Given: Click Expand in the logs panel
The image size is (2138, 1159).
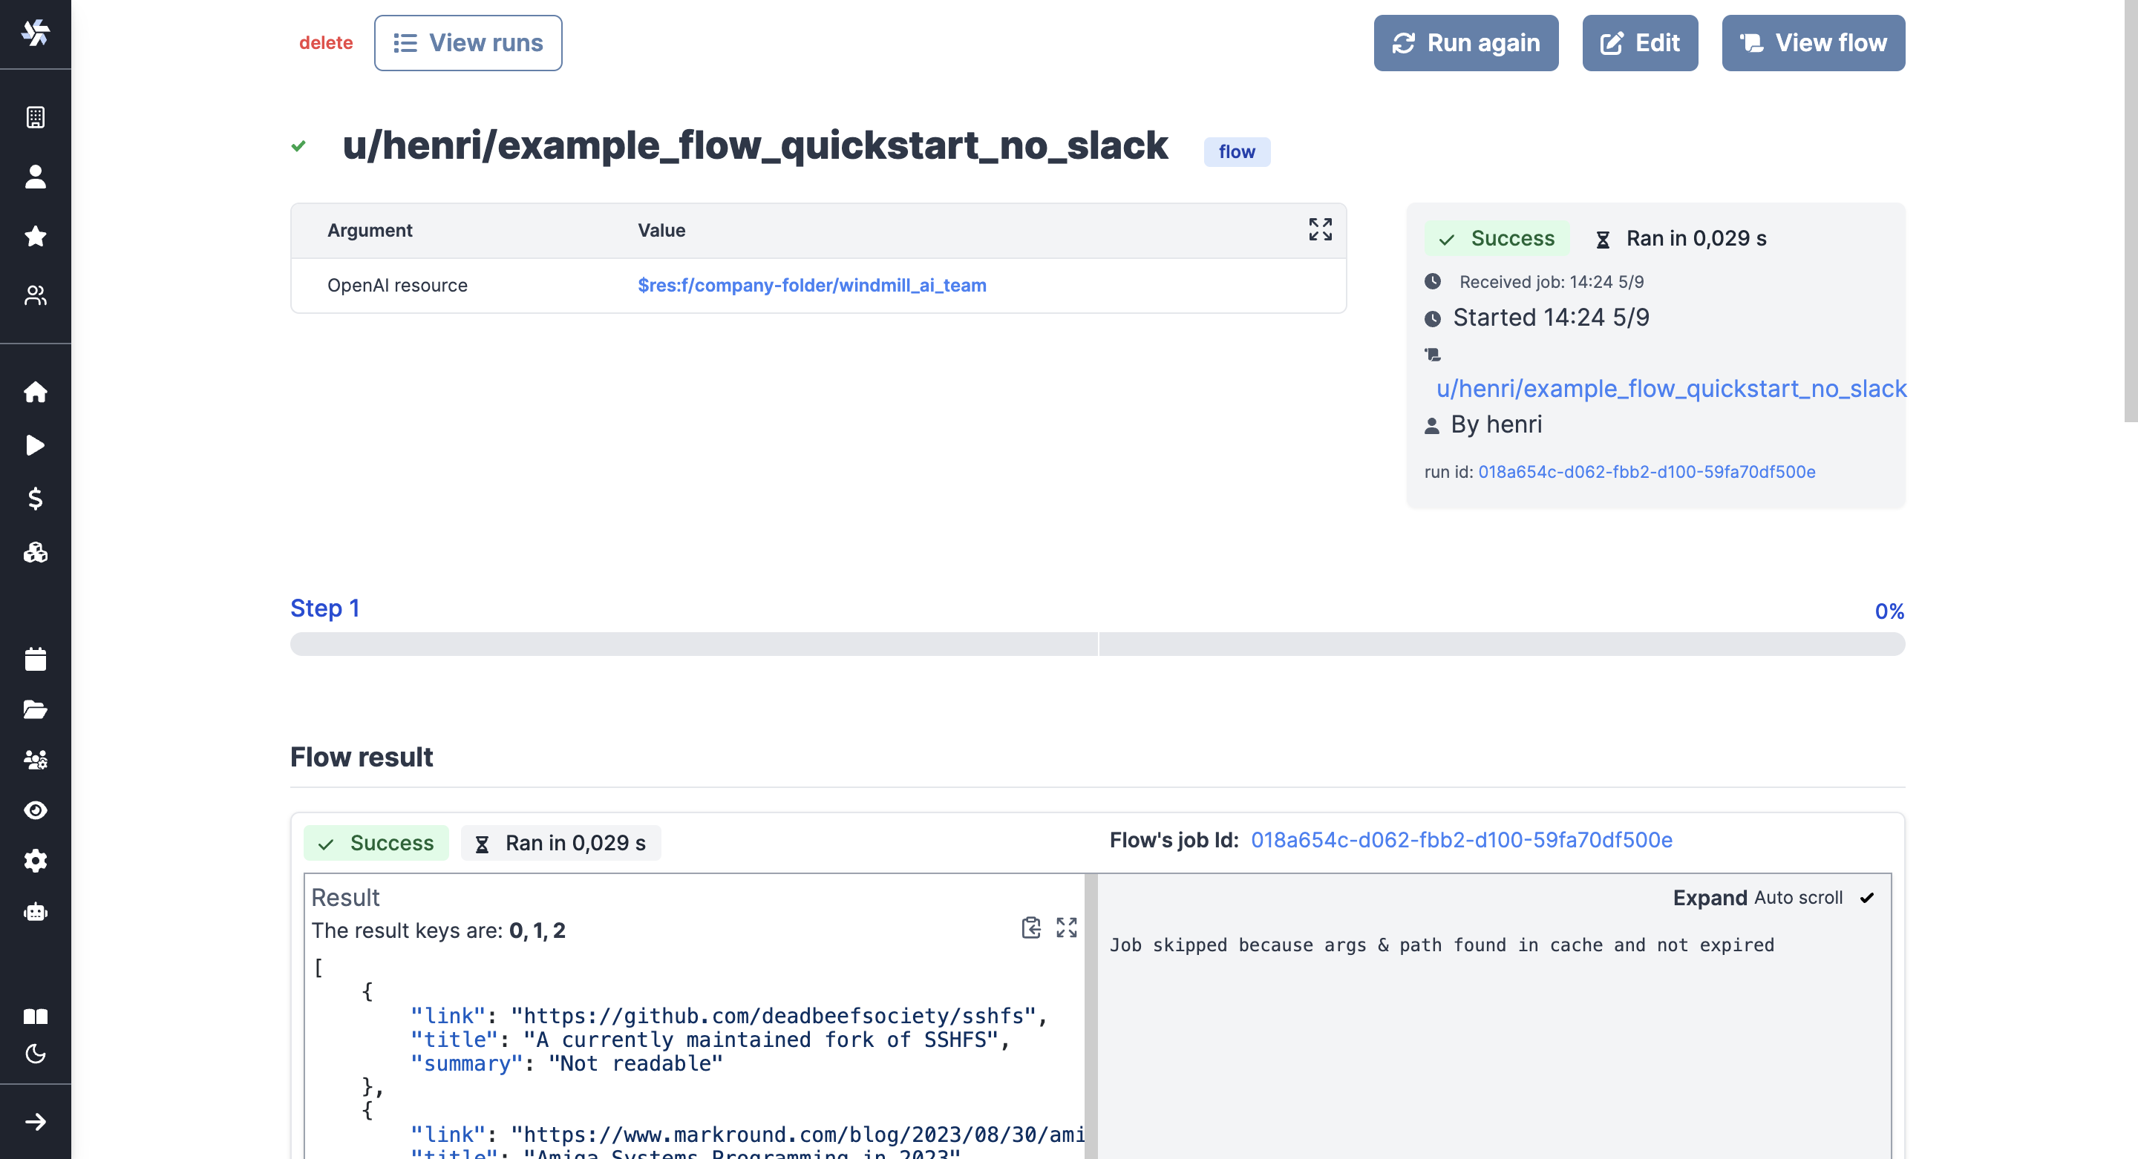Looking at the screenshot, I should [x=1710, y=899].
